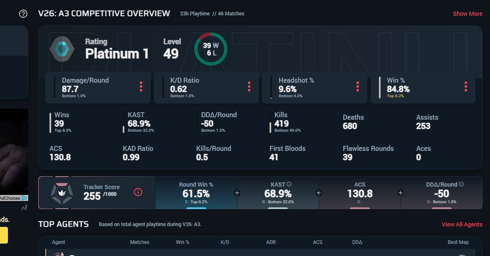Click the Agent column header

tap(58, 242)
